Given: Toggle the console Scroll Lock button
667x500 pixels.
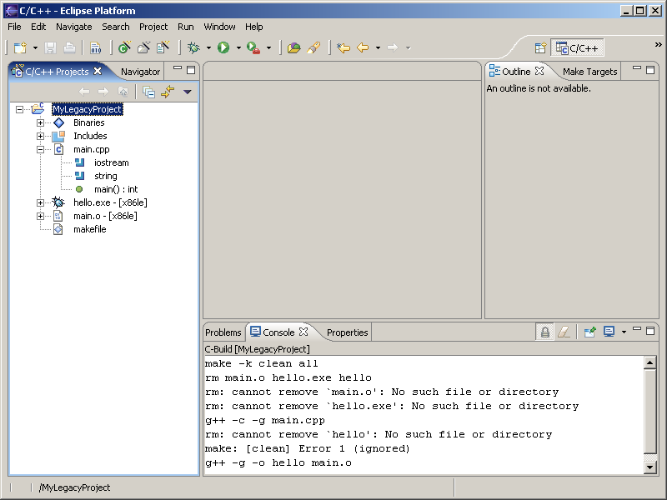Looking at the screenshot, I should pos(544,332).
